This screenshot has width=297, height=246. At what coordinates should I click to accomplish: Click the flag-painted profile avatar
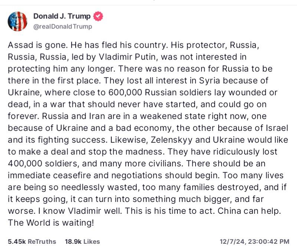point(17,21)
